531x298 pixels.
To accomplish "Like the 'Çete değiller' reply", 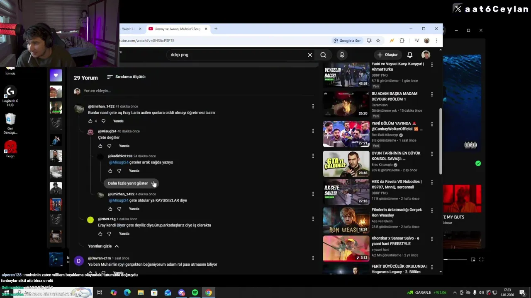I will (x=100, y=146).
